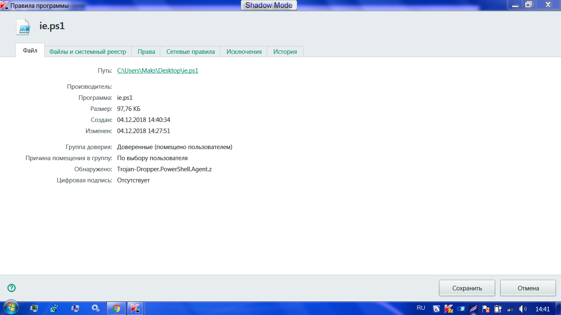Screen dimensions: 561x315
Task: Click the Доверенные (помещено пользователем) value
Action: click(175, 147)
